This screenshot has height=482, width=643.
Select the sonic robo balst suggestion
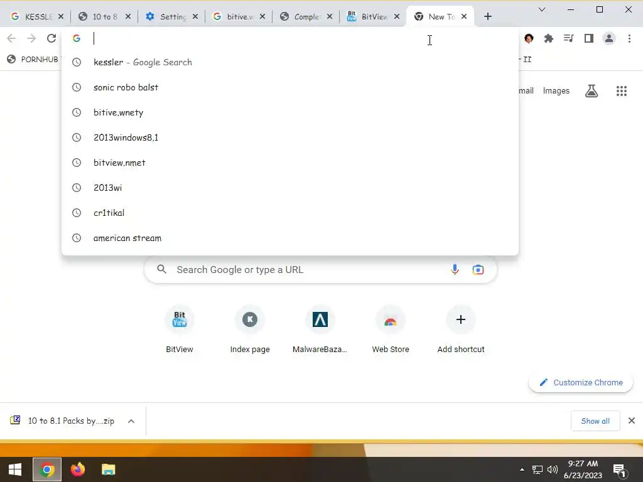[x=290, y=87]
